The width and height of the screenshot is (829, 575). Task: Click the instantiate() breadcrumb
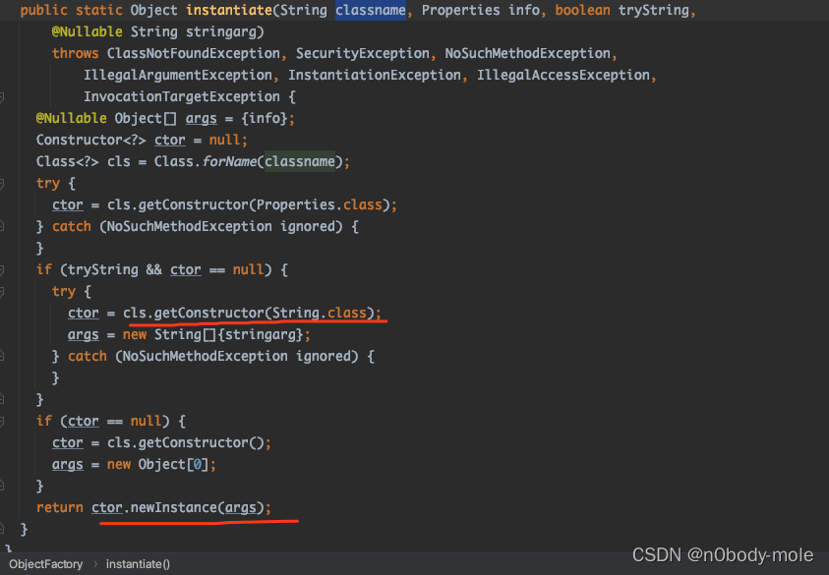(x=138, y=564)
